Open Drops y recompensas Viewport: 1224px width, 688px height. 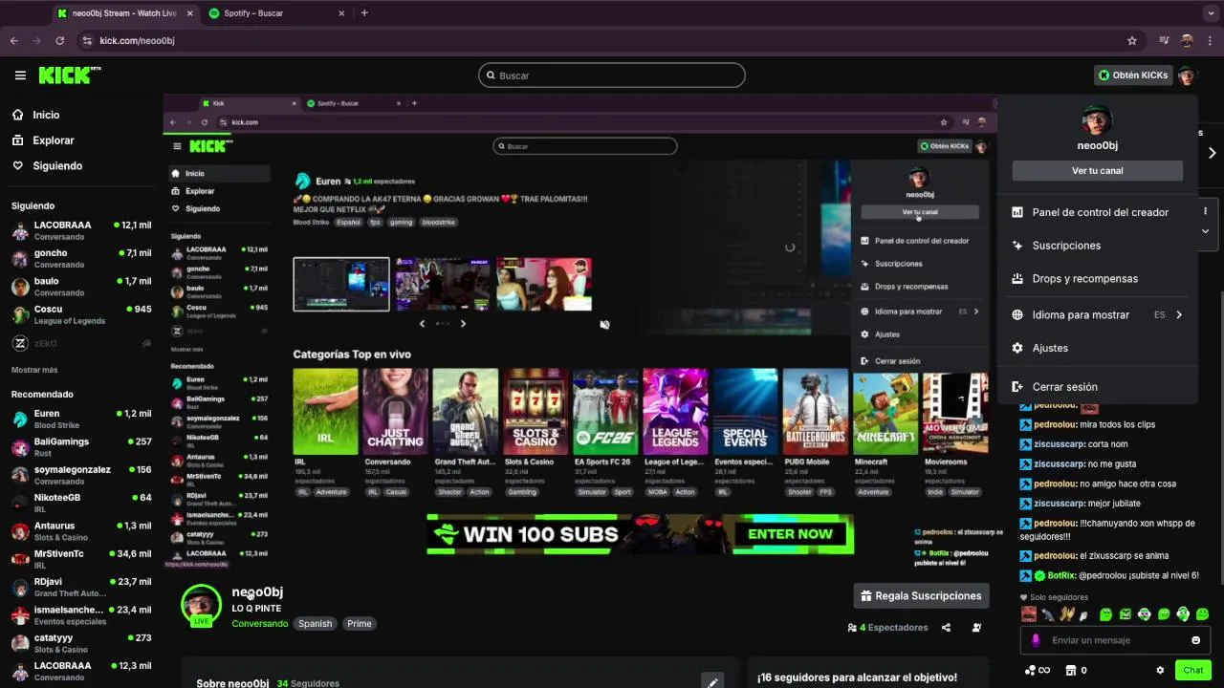tap(1097, 279)
